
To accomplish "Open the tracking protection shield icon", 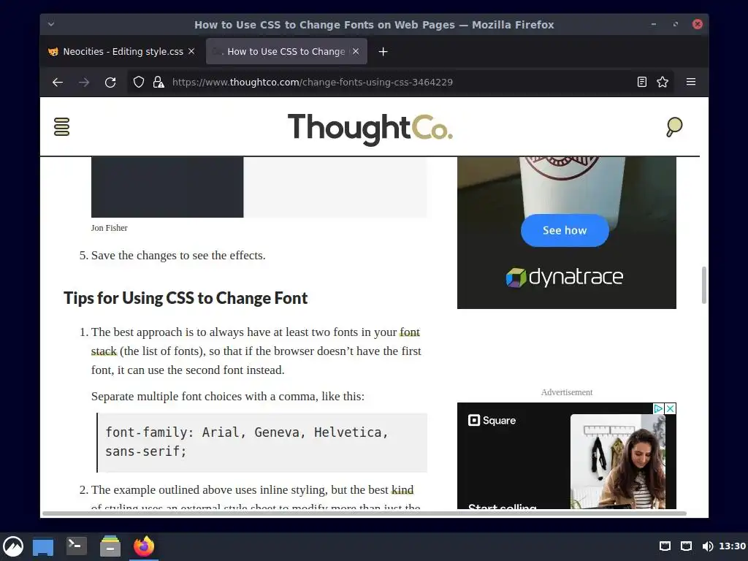I will [138, 82].
